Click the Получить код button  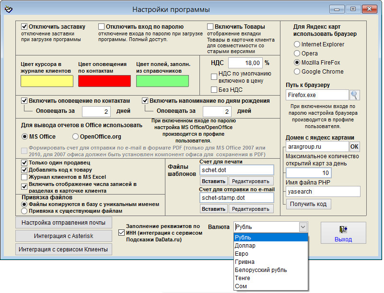[x=309, y=204]
